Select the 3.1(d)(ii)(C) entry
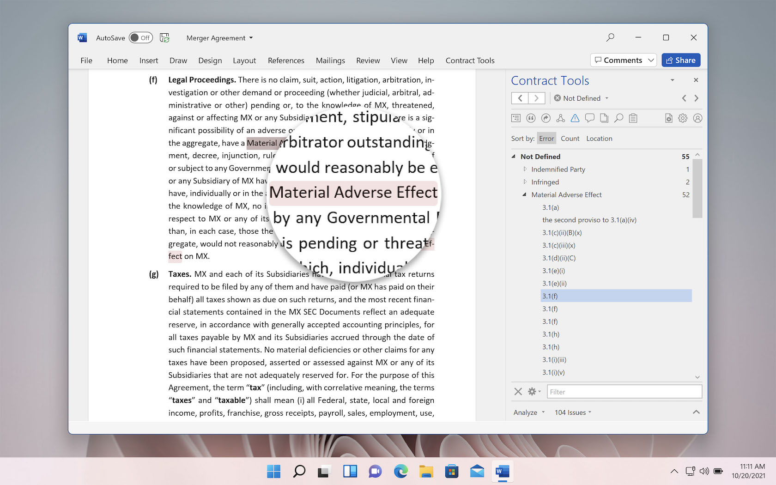Image resolution: width=776 pixels, height=485 pixels. click(559, 258)
